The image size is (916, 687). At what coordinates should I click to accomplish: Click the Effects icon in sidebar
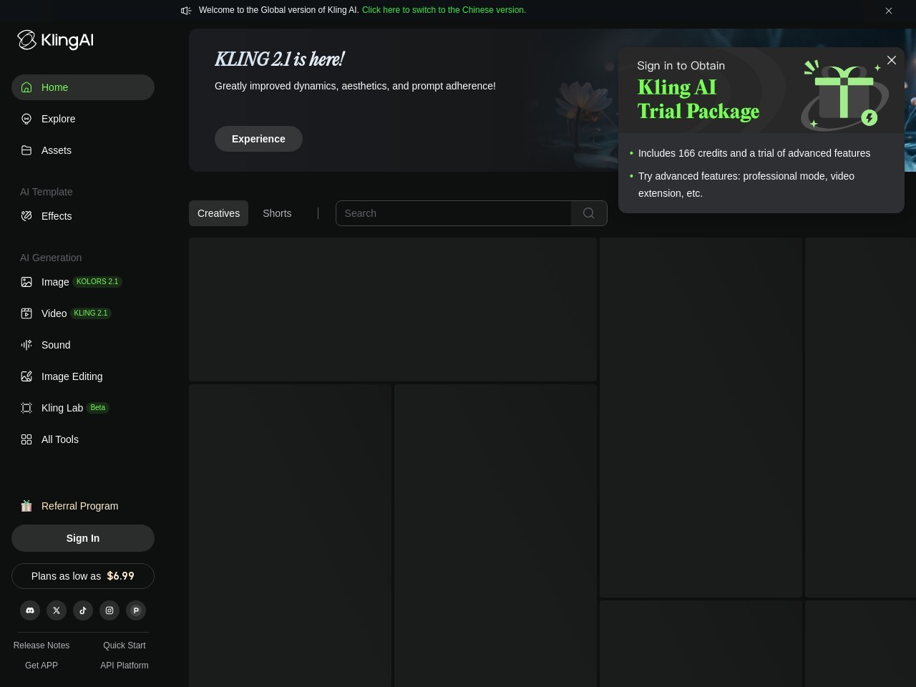coord(26,216)
